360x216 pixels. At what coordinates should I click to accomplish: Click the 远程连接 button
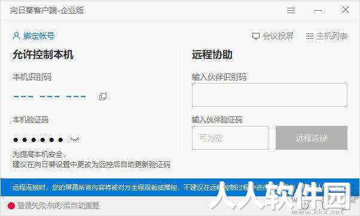pyautogui.click(x=312, y=138)
